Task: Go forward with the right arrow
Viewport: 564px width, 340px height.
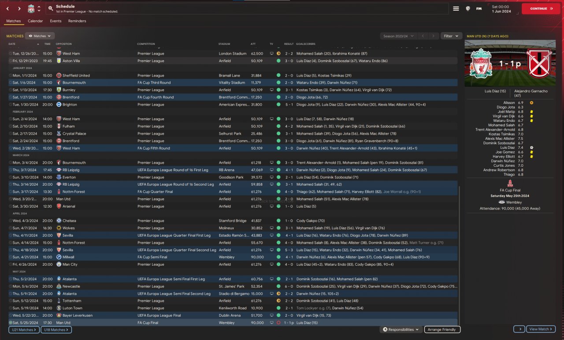Action: [x=19, y=8]
